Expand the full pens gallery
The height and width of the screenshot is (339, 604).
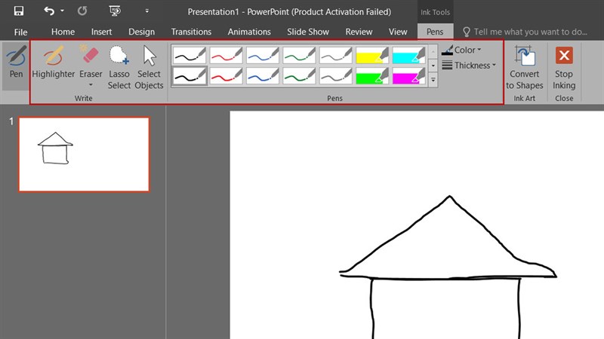433,80
